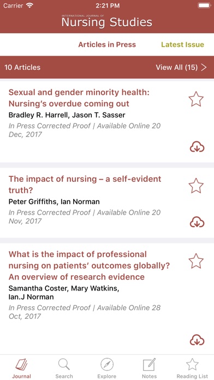Tap the 10 Articles count label

[22, 67]
